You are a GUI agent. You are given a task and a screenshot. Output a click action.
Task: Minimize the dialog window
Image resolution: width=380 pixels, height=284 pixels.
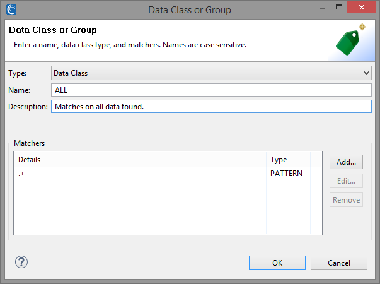pos(322,9)
